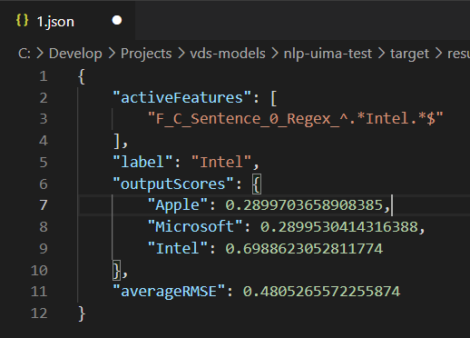Click the "label" key on line 5

click(x=142, y=162)
